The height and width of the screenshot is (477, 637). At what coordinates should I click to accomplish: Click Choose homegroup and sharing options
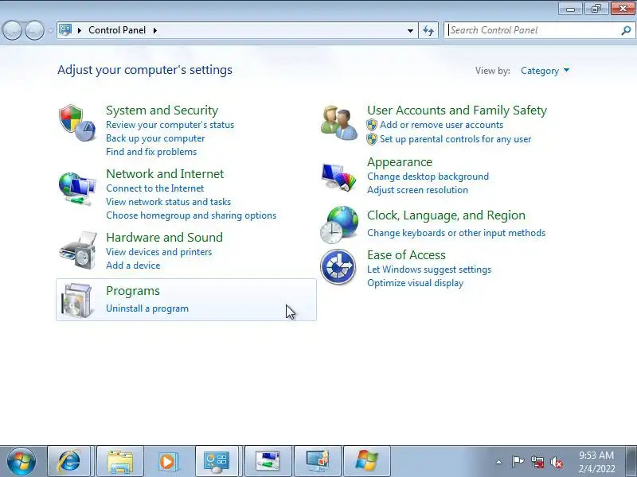click(x=191, y=215)
